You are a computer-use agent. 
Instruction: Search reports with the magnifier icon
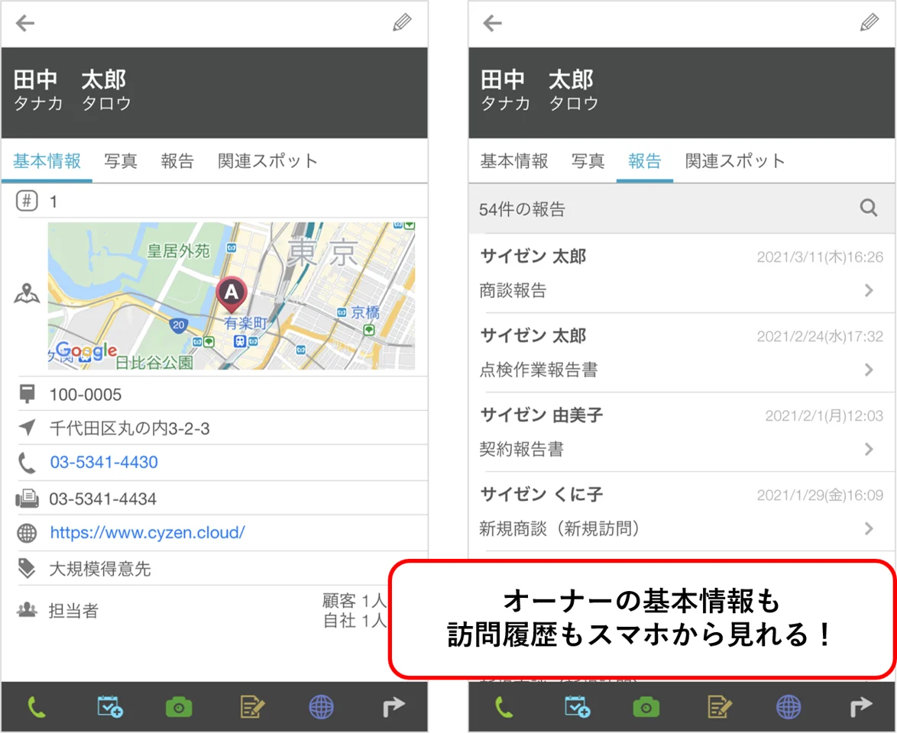point(869,208)
